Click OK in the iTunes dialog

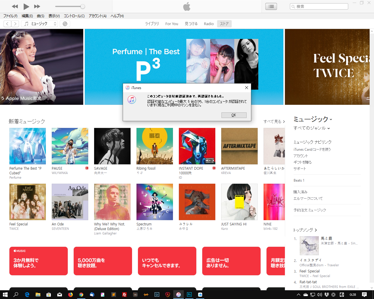pyautogui.click(x=234, y=115)
